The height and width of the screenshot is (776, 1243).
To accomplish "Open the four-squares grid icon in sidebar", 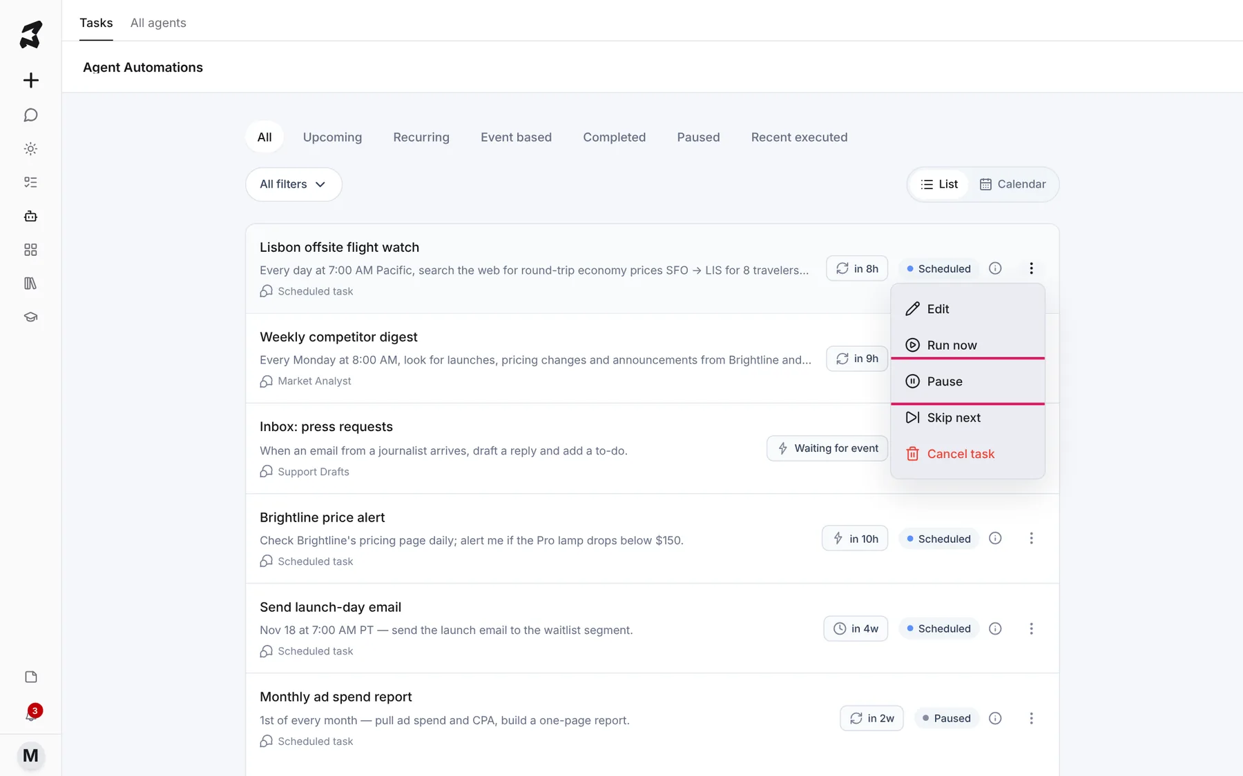I will 30,250.
